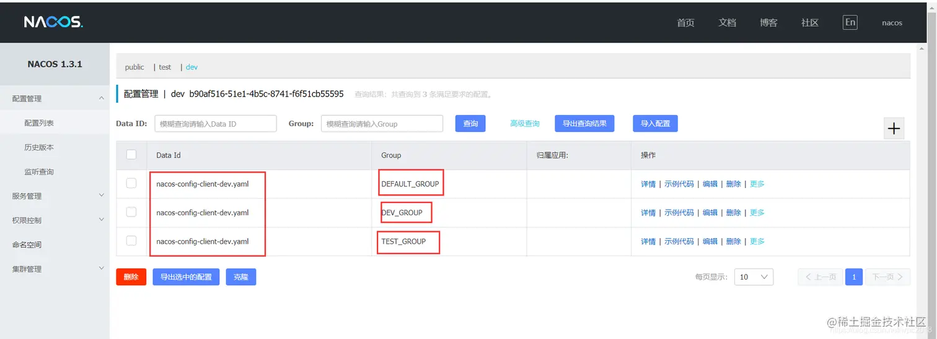Image resolution: width=937 pixels, height=339 pixels.
Task: Tick the select-all checkbox in table header
Action: (131, 155)
